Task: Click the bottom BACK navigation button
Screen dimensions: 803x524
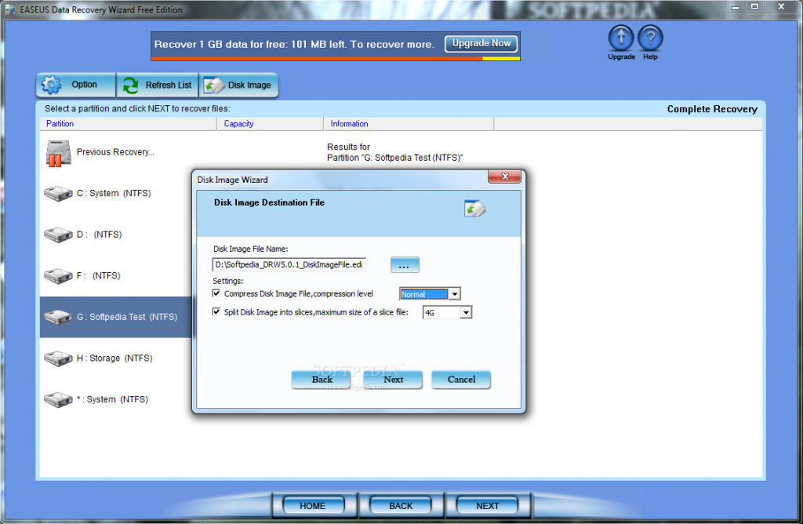Action: (x=401, y=505)
